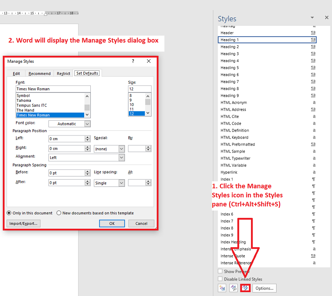The height and width of the screenshot is (296, 332).
Task: Adjust the Left indent spinner
Action: click(87, 139)
